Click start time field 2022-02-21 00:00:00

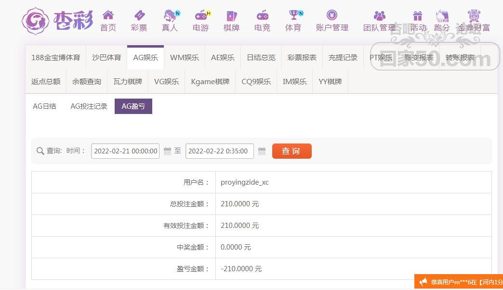click(x=125, y=151)
